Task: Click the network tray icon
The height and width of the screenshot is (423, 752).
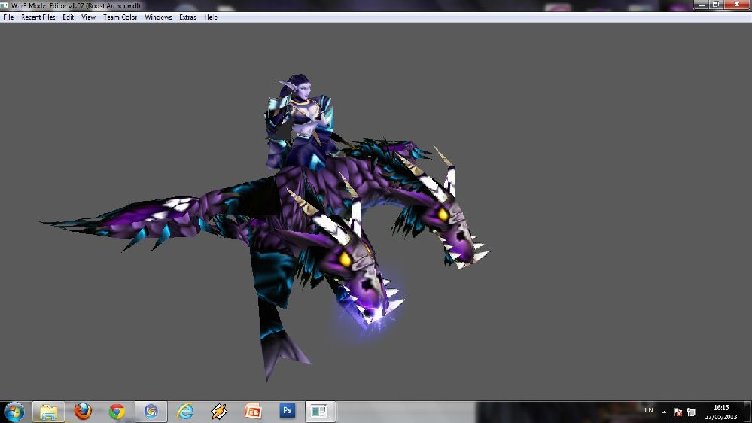Action: coord(691,412)
